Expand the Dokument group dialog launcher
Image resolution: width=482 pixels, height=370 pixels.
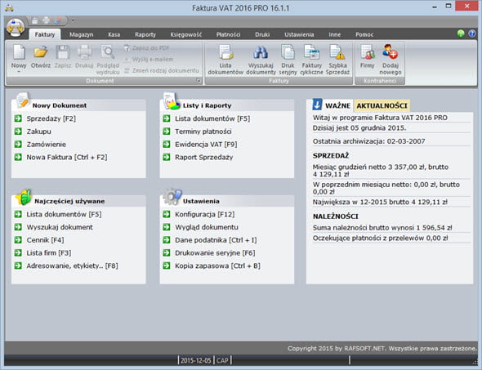[x=199, y=81]
